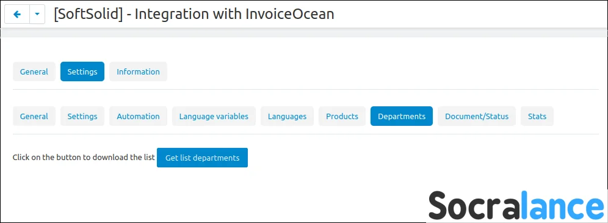
Task: Open the second-row General sub-tab
Action: point(34,116)
